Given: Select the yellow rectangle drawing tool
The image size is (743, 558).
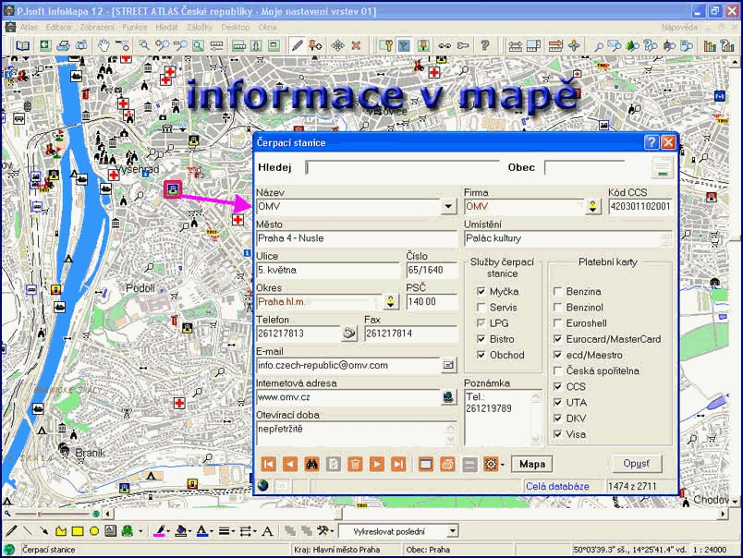Looking at the screenshot, I should click(78, 531).
